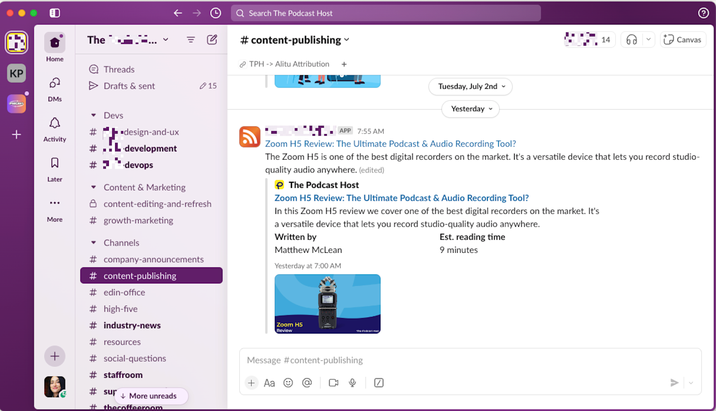Open the company-announcements channel
The image size is (716, 411).
click(151, 259)
